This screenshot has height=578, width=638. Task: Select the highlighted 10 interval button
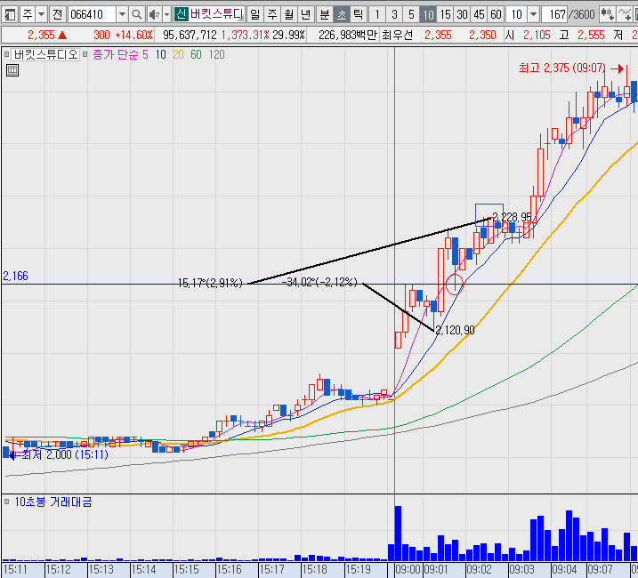point(428,15)
